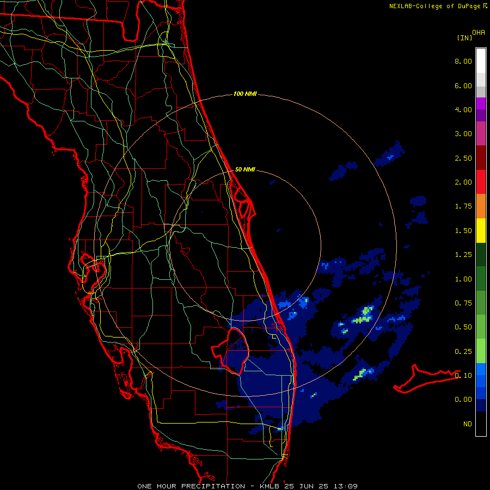Click the 100 NMI range ring label

point(245,94)
